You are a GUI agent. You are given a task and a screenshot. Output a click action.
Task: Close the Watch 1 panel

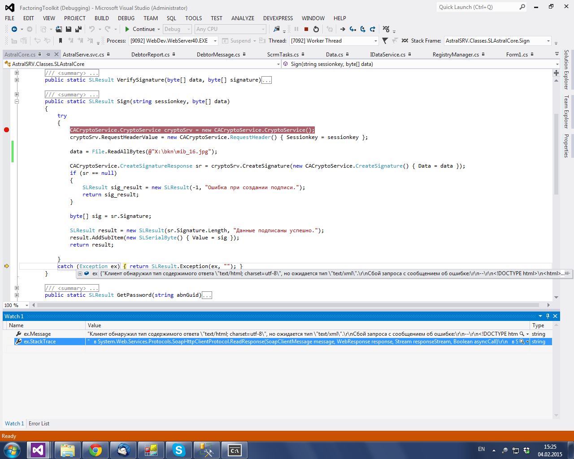(x=555, y=316)
